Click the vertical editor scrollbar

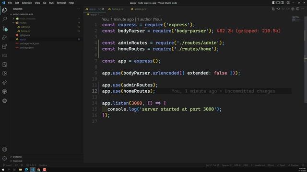pos(306,59)
